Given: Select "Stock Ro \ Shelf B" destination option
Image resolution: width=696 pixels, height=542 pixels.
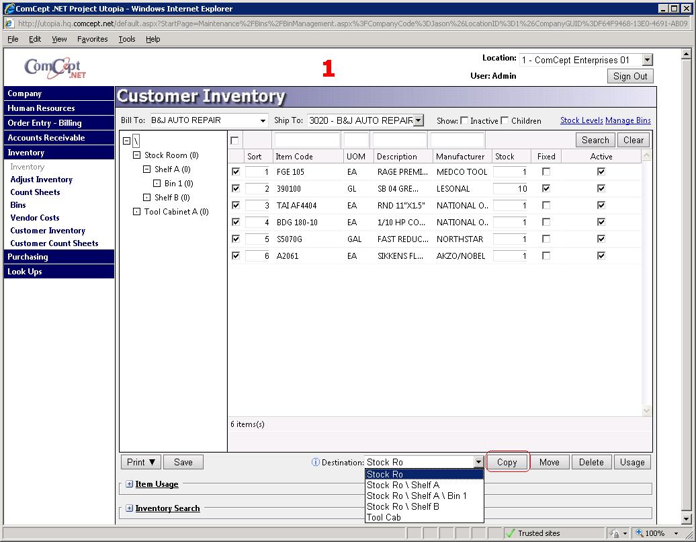Looking at the screenshot, I should point(403,506).
